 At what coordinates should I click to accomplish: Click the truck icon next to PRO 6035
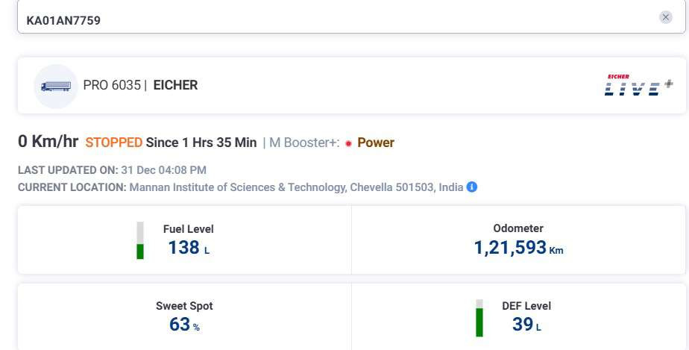[x=56, y=86]
